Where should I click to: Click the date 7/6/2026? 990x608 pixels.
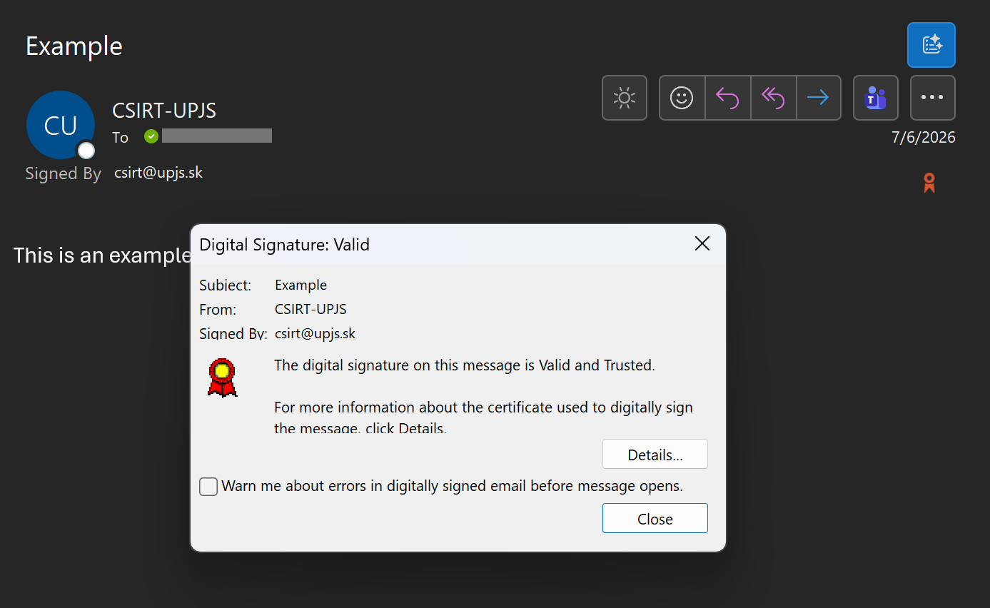pos(924,137)
